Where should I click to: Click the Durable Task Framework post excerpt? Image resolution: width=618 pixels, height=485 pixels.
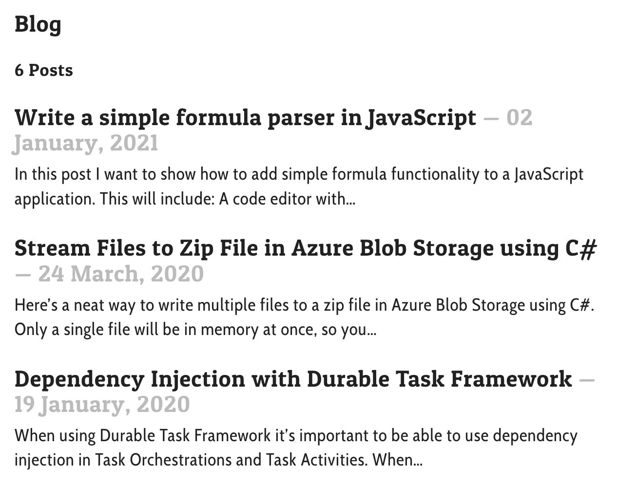tap(296, 448)
